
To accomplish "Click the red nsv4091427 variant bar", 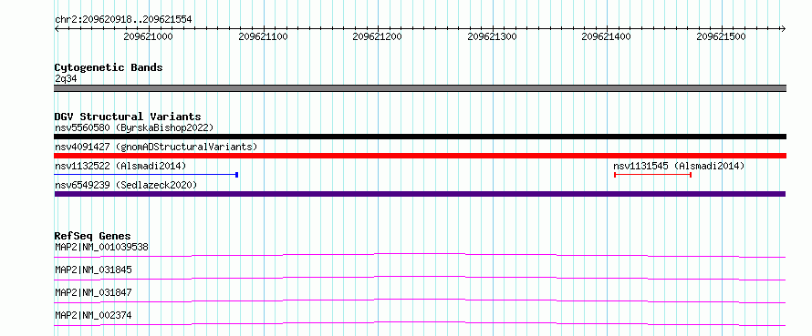I will pyautogui.click(x=420, y=156).
